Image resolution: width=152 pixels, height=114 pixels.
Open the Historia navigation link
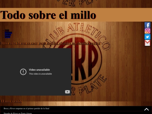[x=8, y=35]
